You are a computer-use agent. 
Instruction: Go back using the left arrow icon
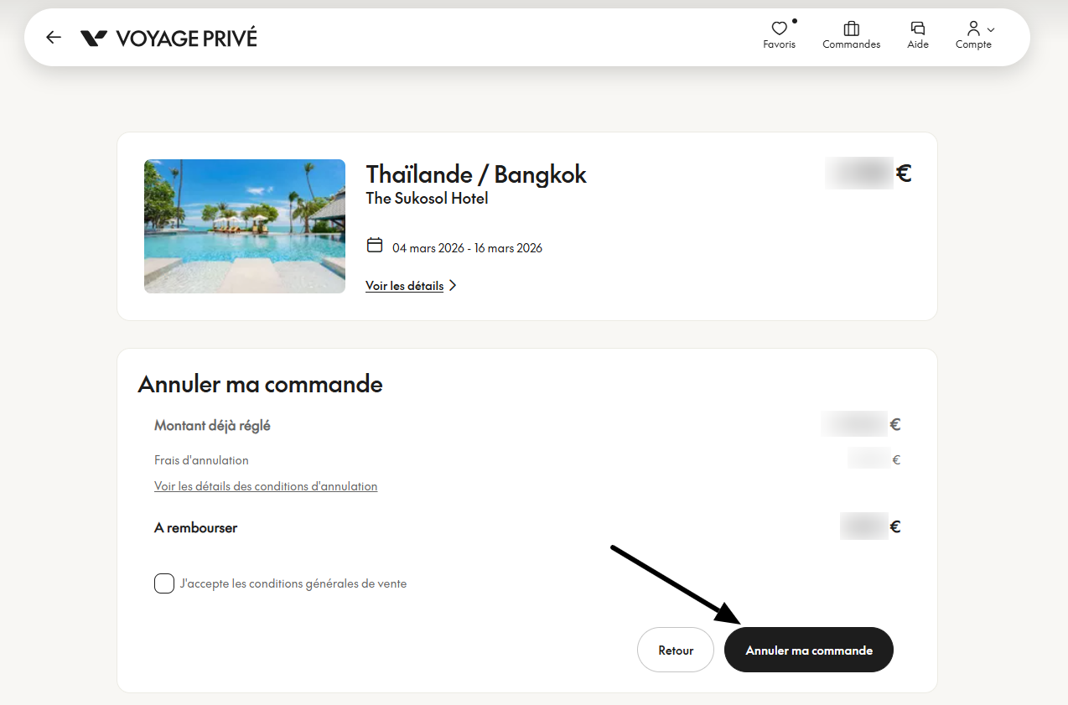tap(54, 38)
